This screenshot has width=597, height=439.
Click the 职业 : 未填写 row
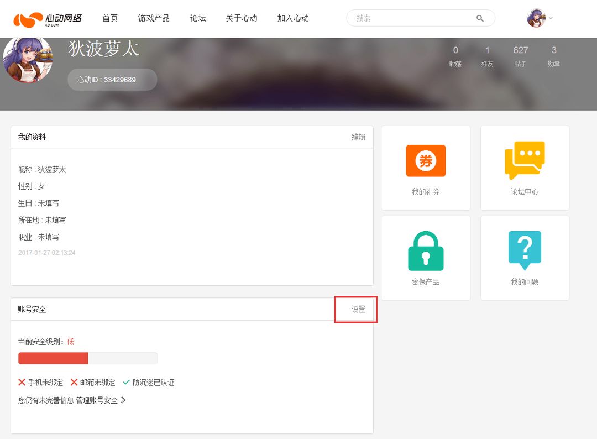(x=39, y=237)
